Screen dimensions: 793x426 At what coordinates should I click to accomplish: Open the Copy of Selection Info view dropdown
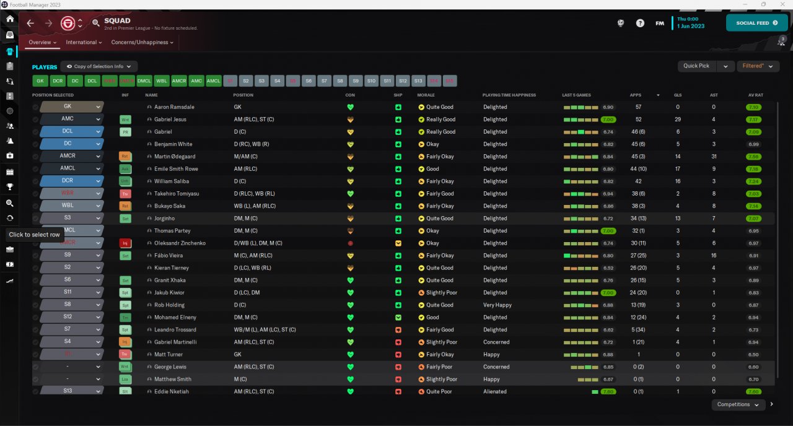click(x=99, y=66)
